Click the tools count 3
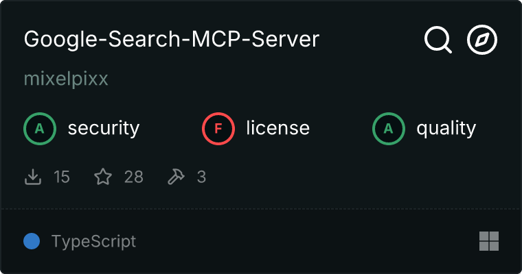The height and width of the screenshot is (274, 522). (x=201, y=177)
